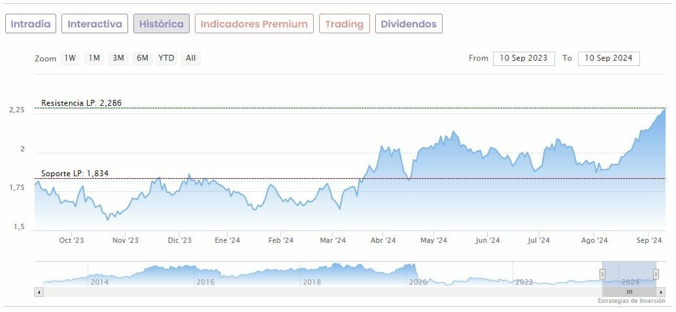Click the right navigator range handle

pyautogui.click(x=656, y=274)
